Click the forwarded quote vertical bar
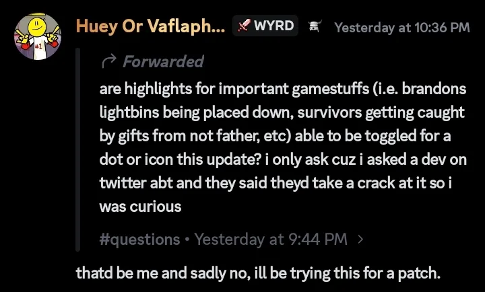Viewport: 485px width, 292px height. [x=79, y=149]
